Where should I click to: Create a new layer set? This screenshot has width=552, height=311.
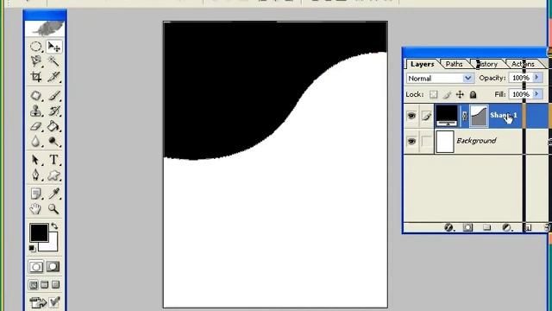[486, 227]
